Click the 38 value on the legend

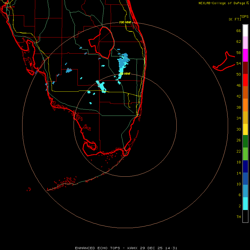(x=239, y=107)
